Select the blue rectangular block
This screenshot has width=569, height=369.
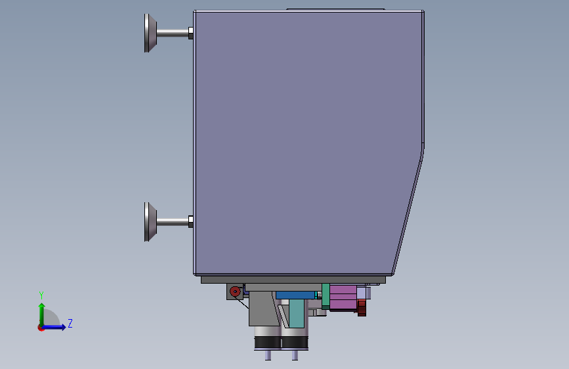[295, 295]
